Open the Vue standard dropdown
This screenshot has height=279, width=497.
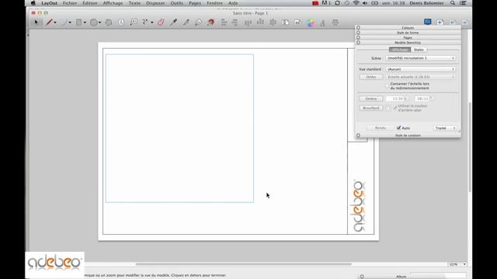click(x=421, y=69)
